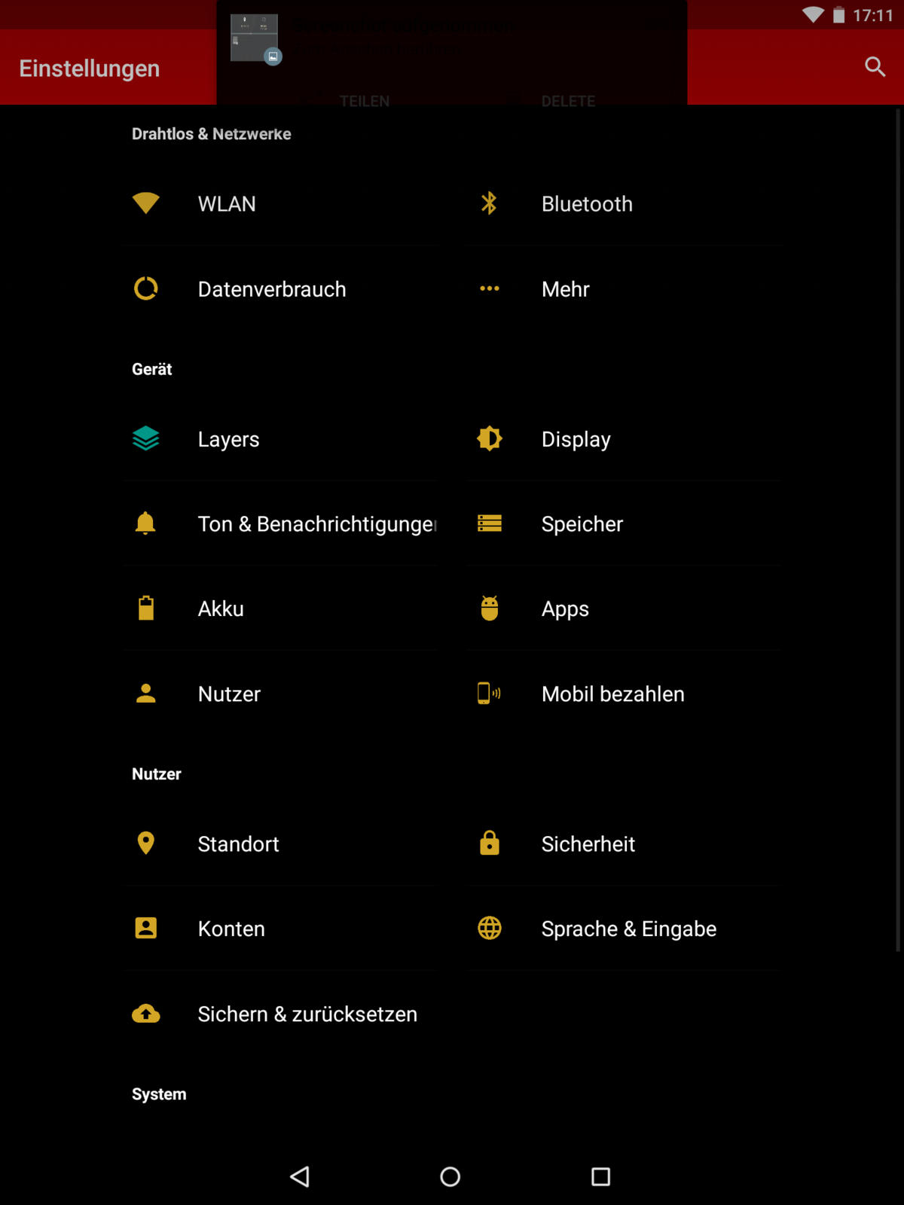The image size is (904, 1205).
Task: Open Display brightness icon
Action: [x=489, y=438]
